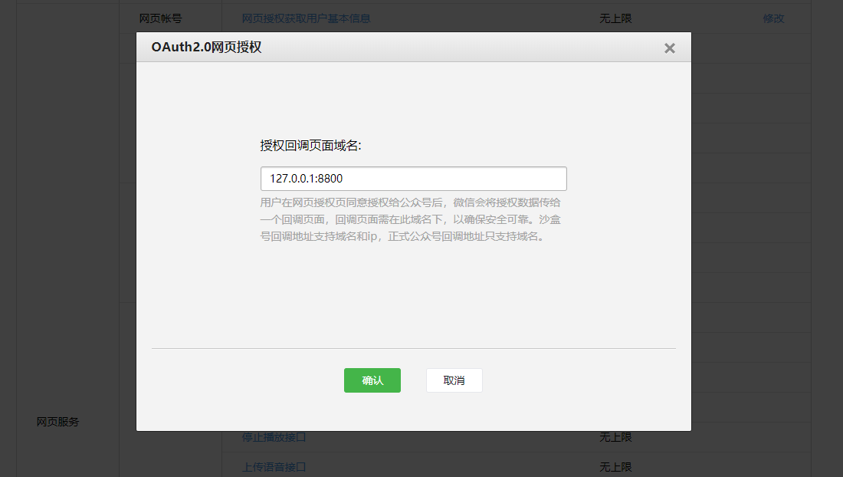Click 无上限 beside the OAuth authorization row
The width and height of the screenshot is (843, 477).
(x=615, y=18)
